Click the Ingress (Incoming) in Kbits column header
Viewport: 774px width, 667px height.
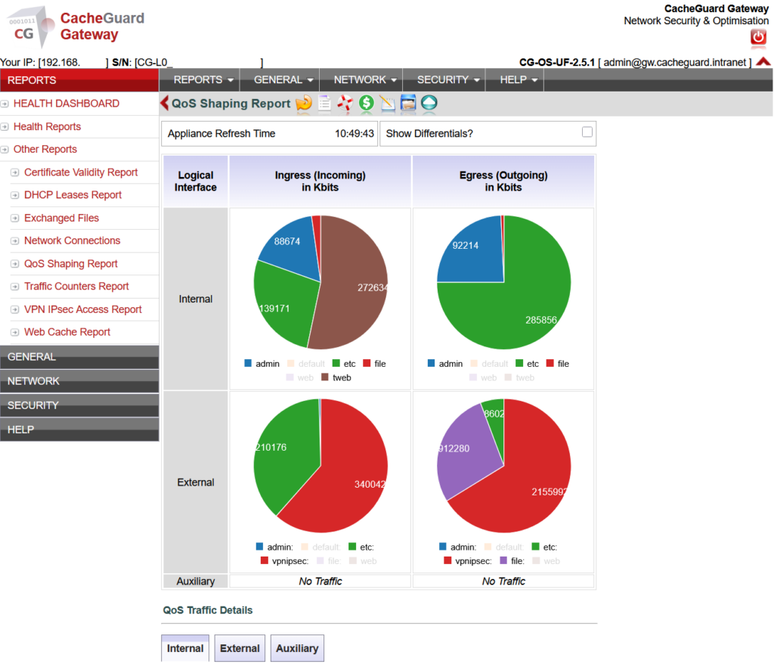point(320,181)
